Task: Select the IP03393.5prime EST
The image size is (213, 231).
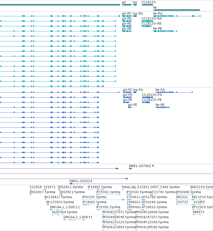Action: pyautogui.click(x=129, y=195)
